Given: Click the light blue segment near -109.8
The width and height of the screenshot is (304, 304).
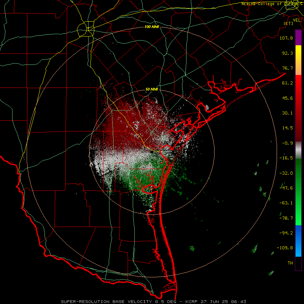Looking at the screenshot, I should point(298,249).
